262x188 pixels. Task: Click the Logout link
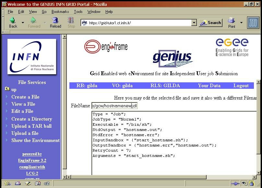(x=241, y=86)
